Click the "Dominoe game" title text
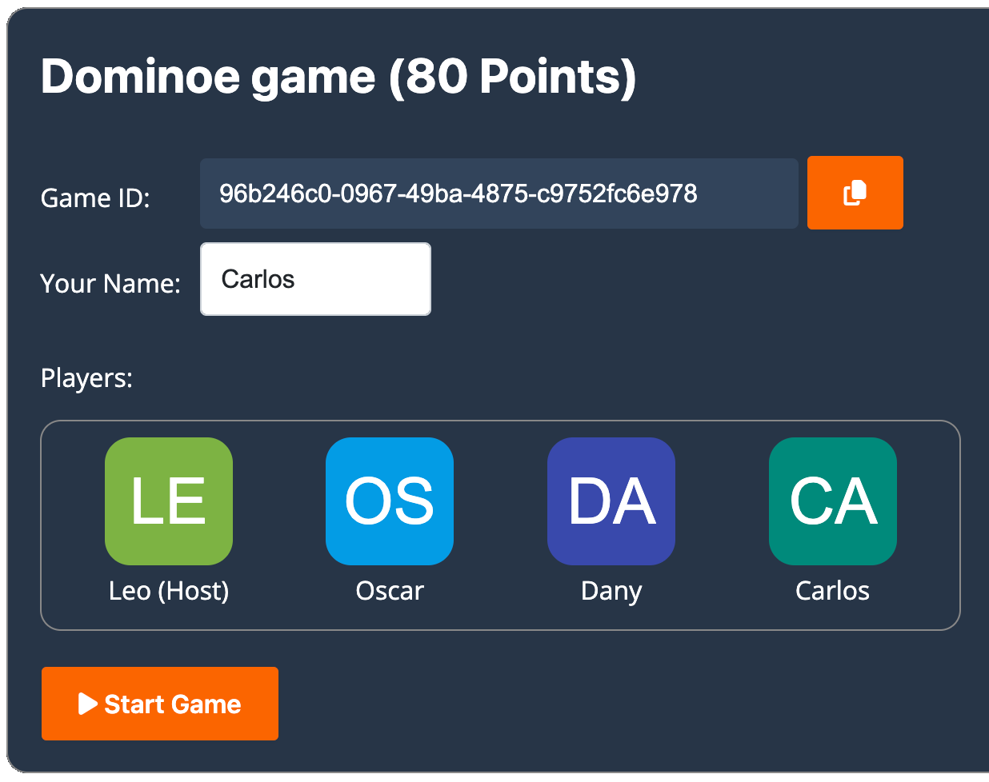 208,77
